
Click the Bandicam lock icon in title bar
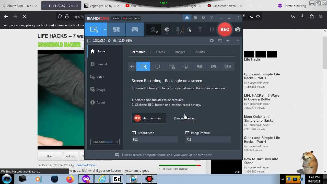point(187,18)
